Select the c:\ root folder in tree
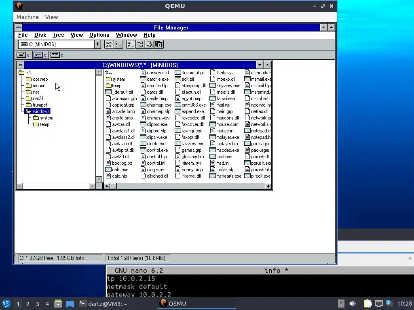Viewport: 414px width, 310px height. point(25,73)
